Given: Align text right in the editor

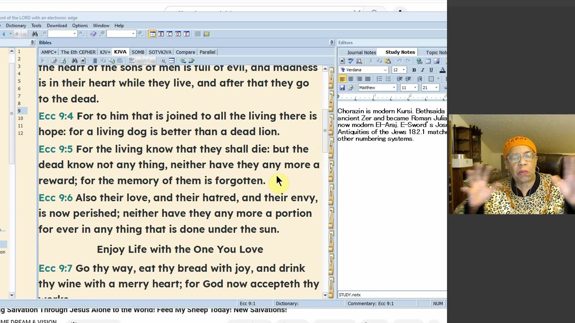Looking at the screenshot, I should pos(359,79).
